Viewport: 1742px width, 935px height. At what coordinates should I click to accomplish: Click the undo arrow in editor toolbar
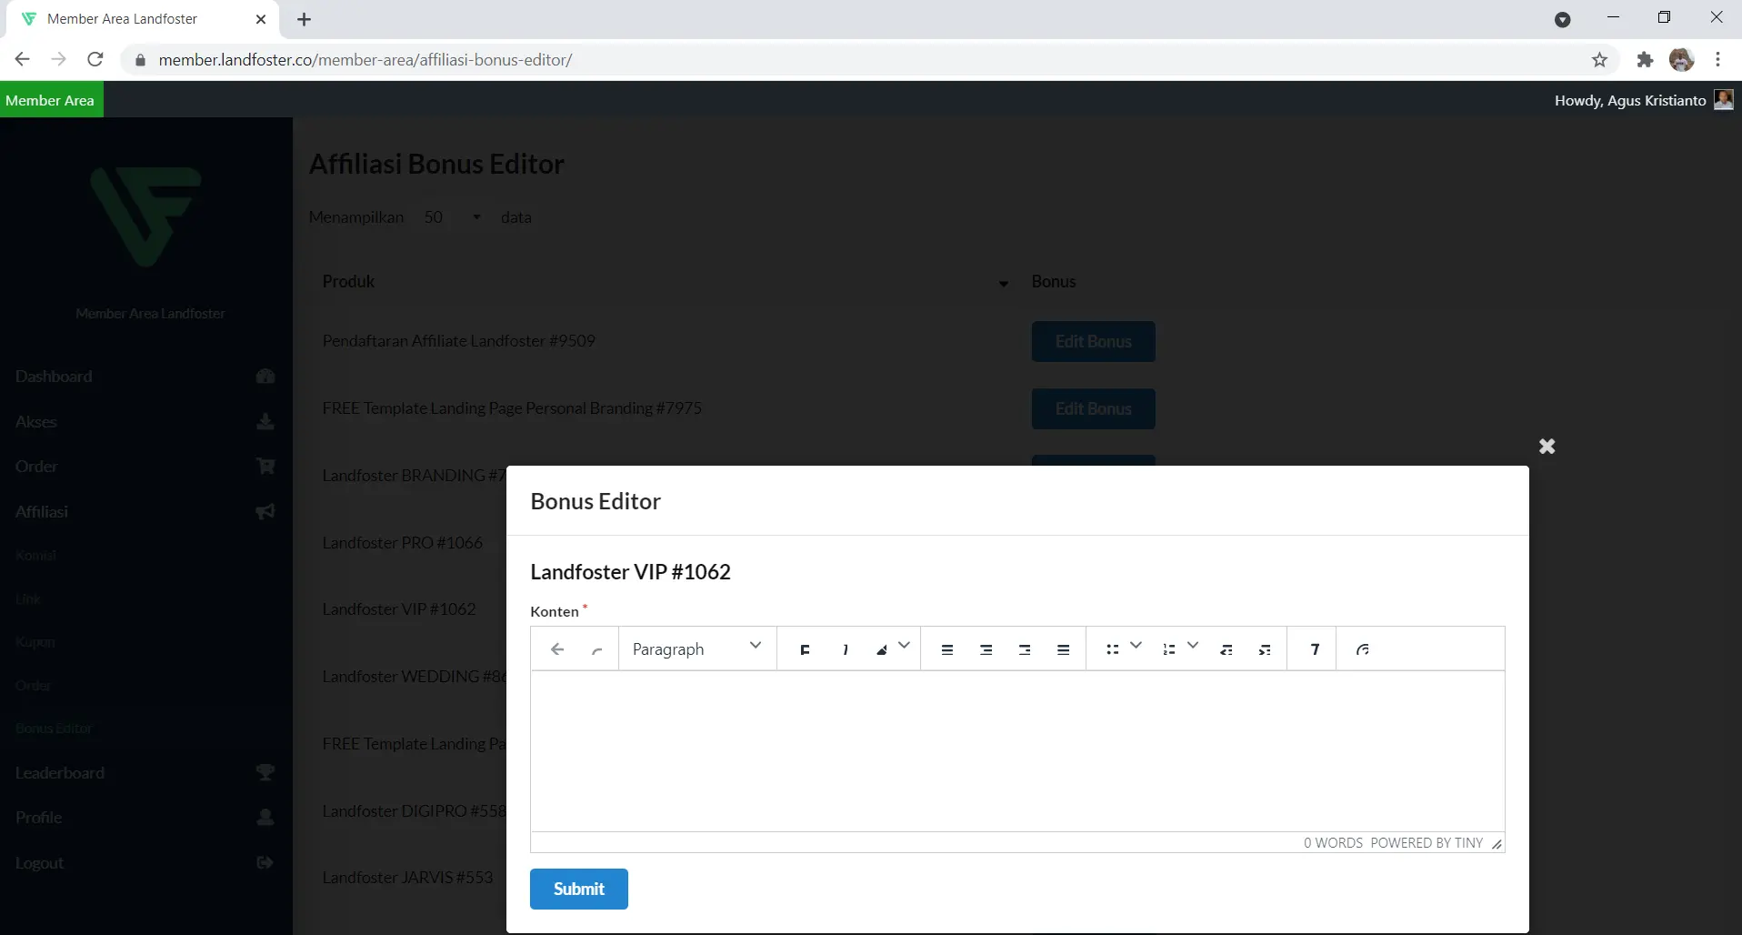557,649
